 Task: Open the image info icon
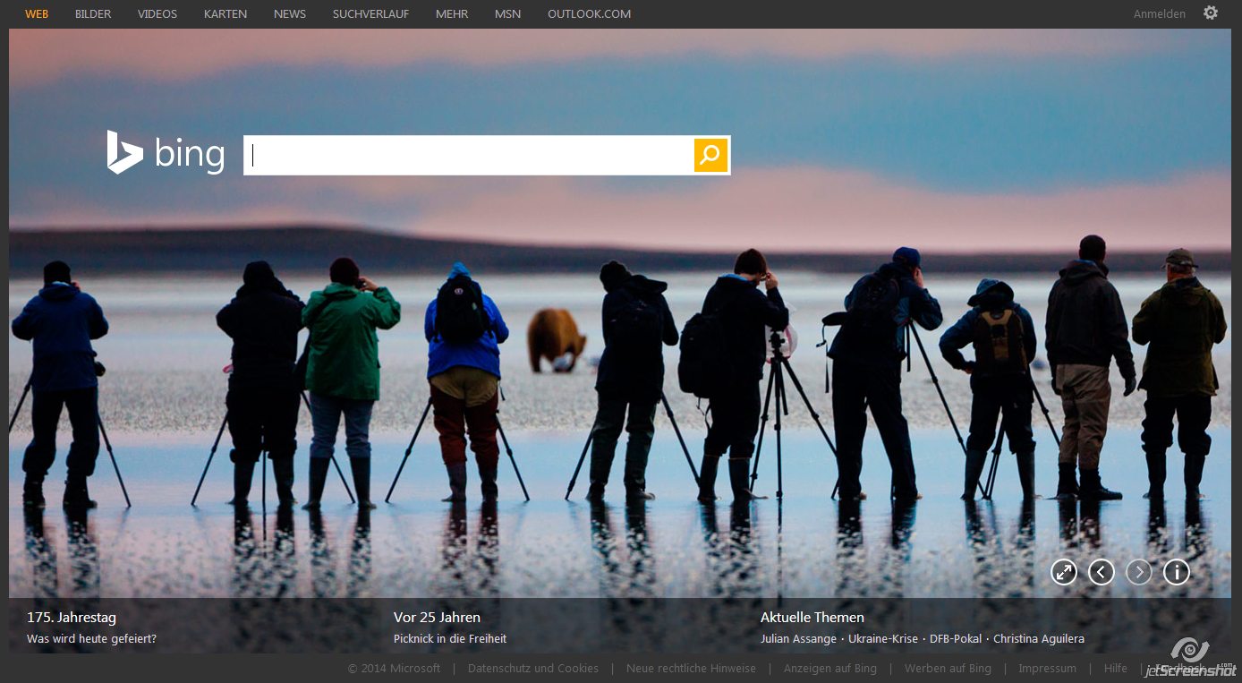tap(1176, 572)
